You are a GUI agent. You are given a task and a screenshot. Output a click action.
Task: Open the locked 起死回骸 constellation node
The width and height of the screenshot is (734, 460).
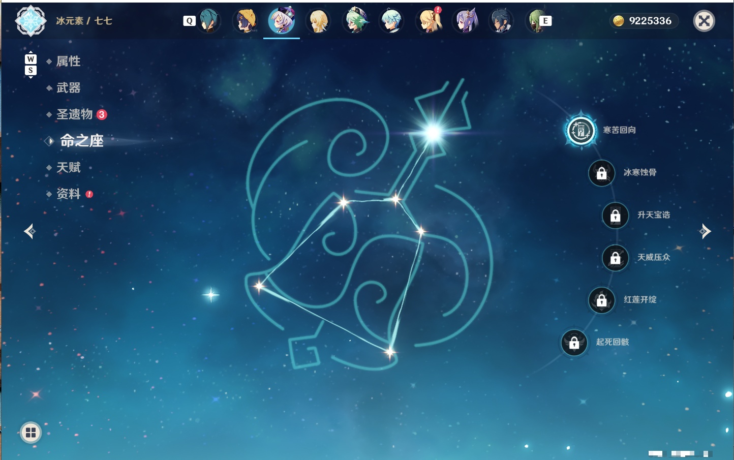click(574, 343)
